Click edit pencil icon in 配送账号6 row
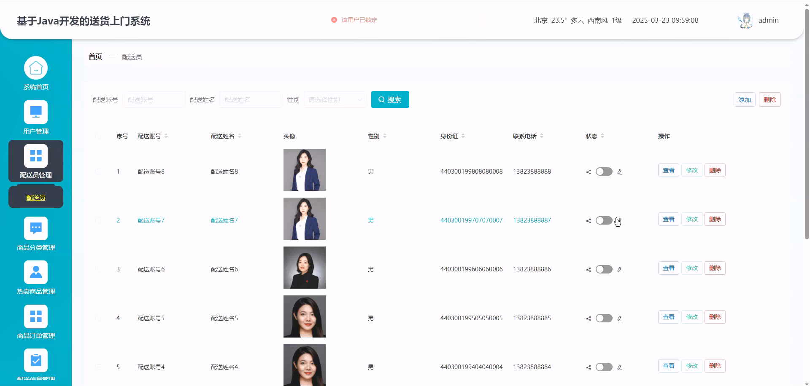Image resolution: width=810 pixels, height=386 pixels. coord(620,270)
